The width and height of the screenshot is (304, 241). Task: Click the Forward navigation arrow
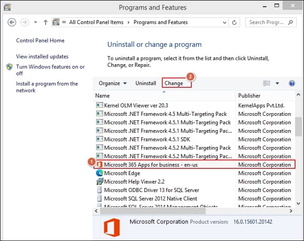click(25, 22)
